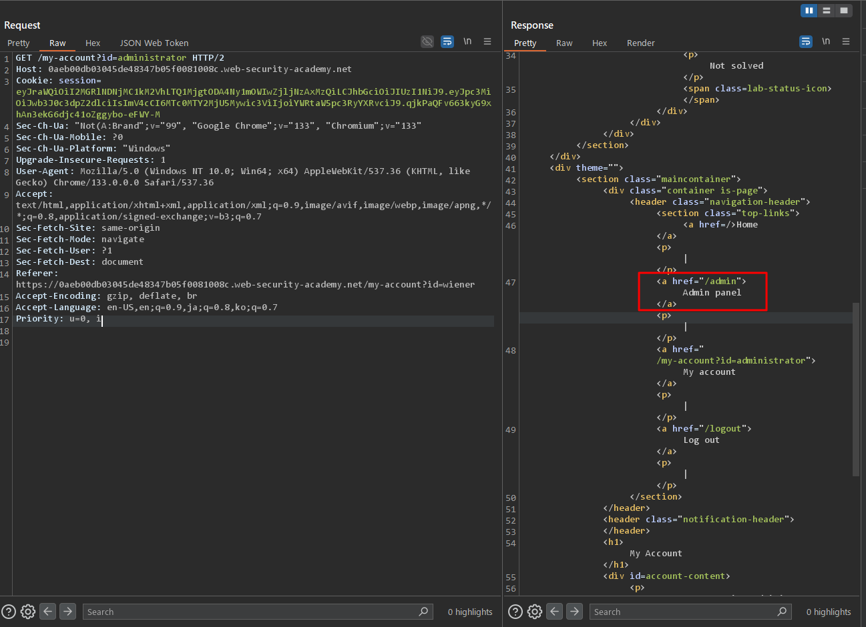Open search settings gear below Request panel
Image resolution: width=866 pixels, height=627 pixels.
28,612
